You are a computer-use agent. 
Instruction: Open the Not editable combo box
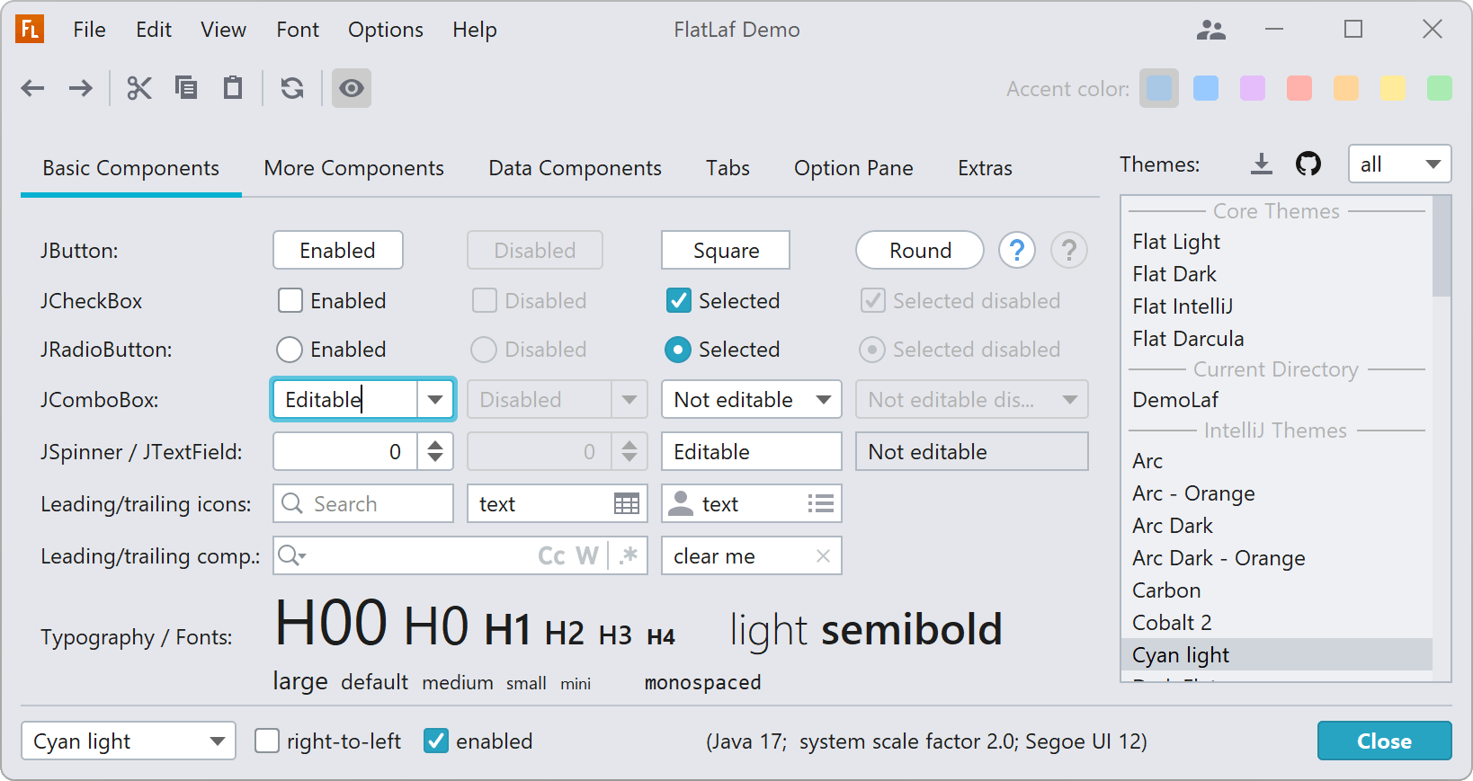coord(751,400)
